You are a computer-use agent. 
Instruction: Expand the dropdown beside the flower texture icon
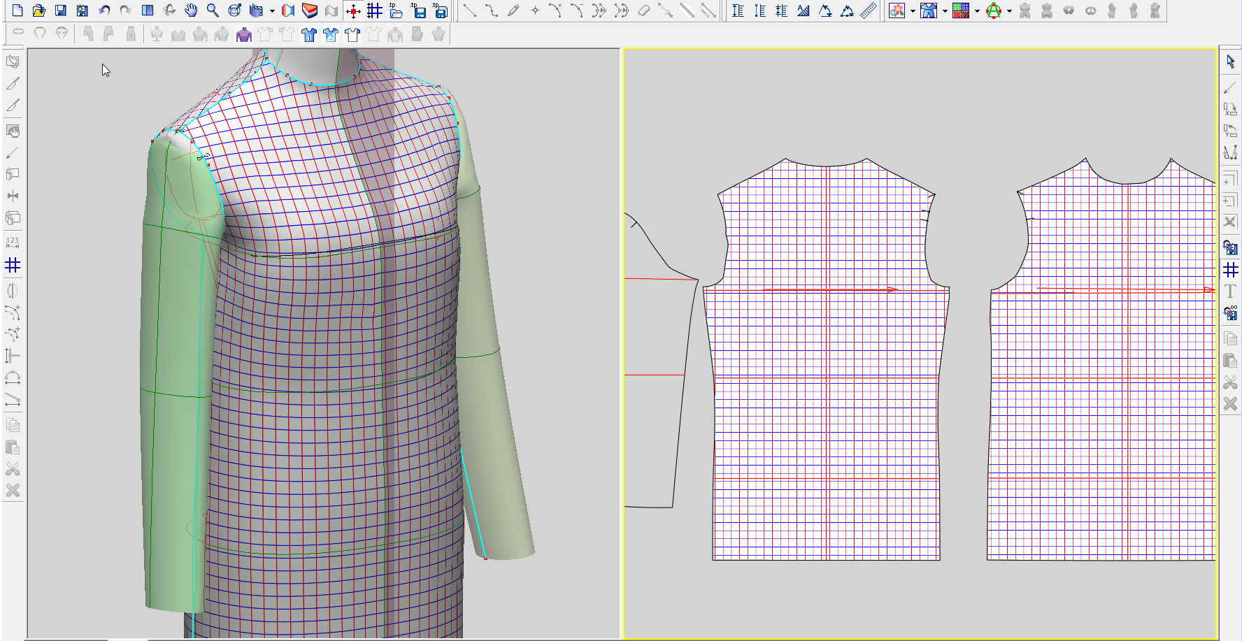[x=913, y=11]
